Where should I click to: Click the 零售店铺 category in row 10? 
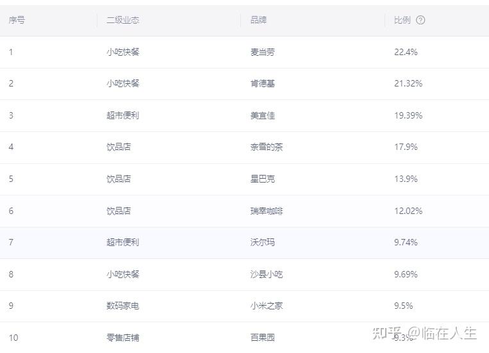pyautogui.click(x=123, y=338)
